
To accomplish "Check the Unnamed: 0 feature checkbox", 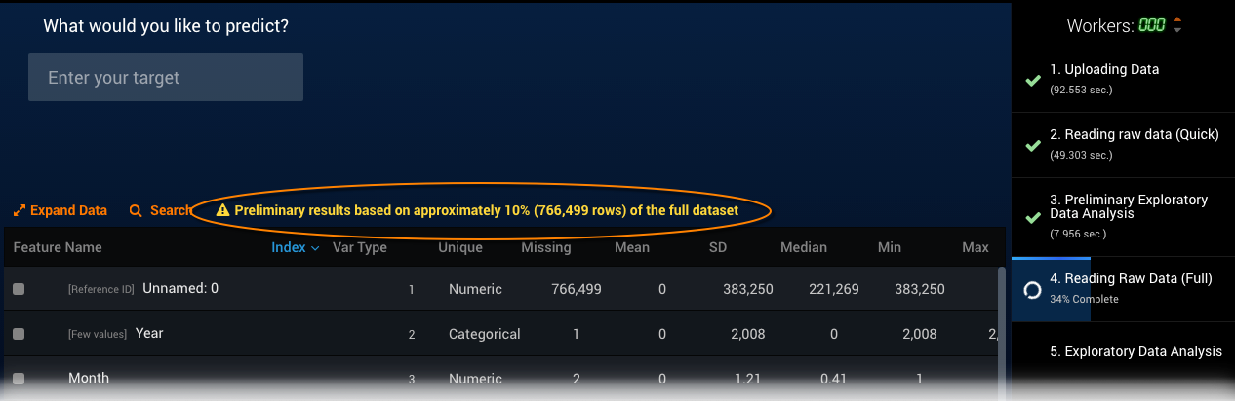I will click(x=19, y=289).
